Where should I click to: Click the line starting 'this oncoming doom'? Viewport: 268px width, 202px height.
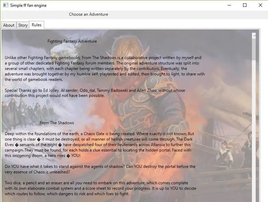point(42,156)
